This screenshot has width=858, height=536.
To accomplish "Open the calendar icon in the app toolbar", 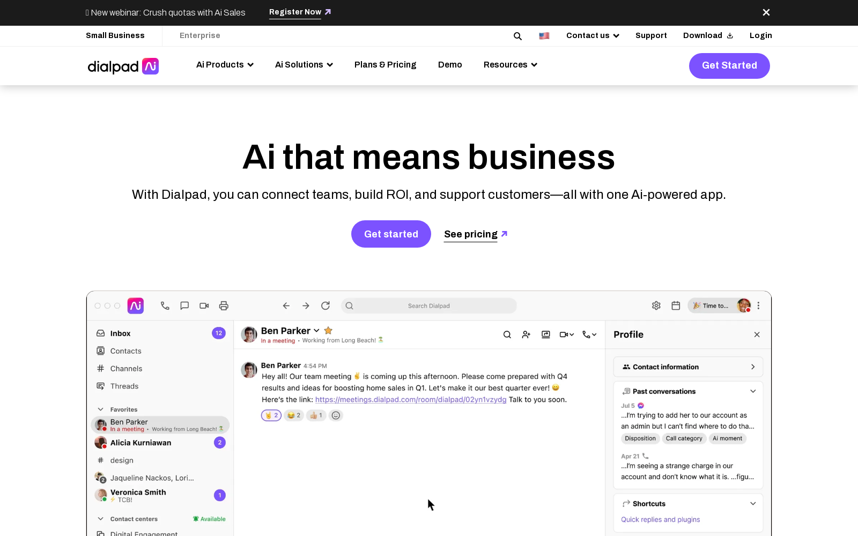I will point(676,306).
